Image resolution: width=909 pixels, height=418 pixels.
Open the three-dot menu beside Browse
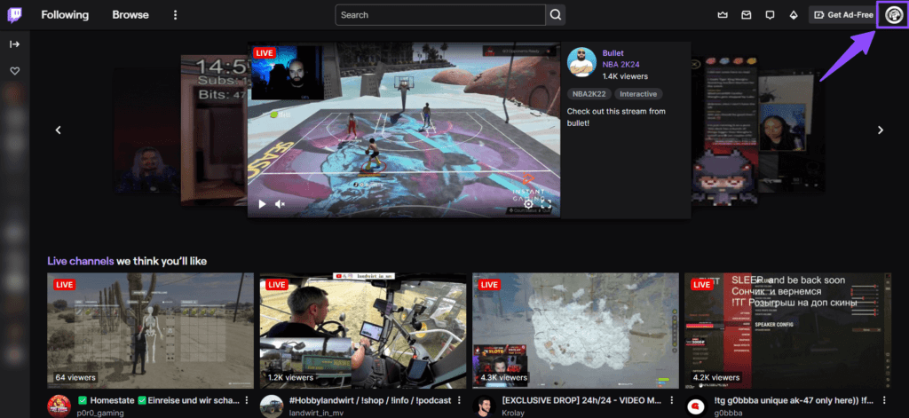[175, 15]
